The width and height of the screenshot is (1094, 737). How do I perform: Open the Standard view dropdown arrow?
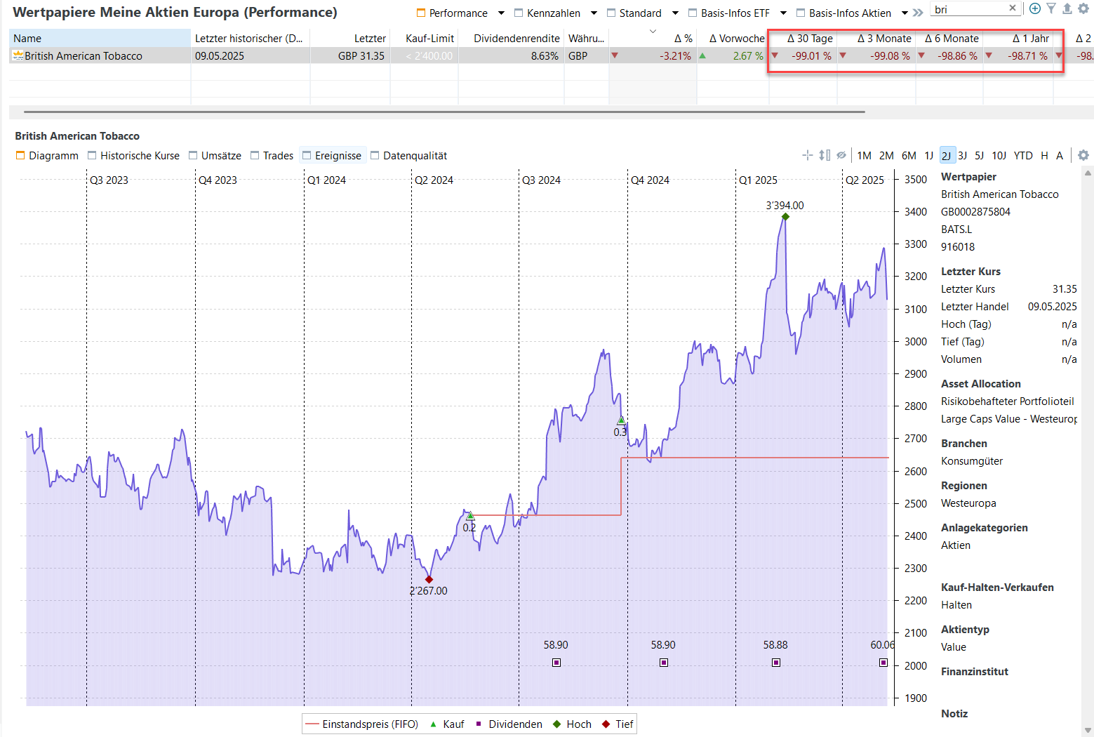(675, 13)
